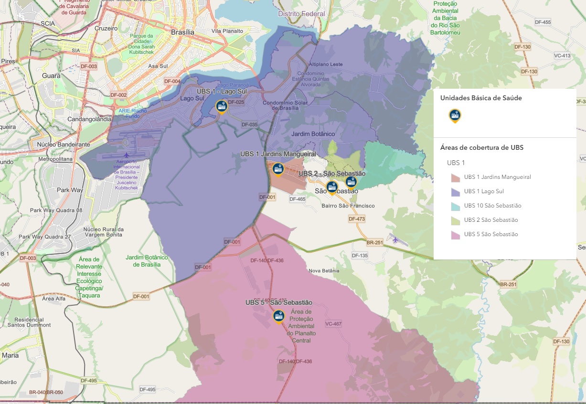Pick the pink UBS 5 São Sebastião legend swatch
The height and width of the screenshot is (404, 586).
[x=455, y=235]
